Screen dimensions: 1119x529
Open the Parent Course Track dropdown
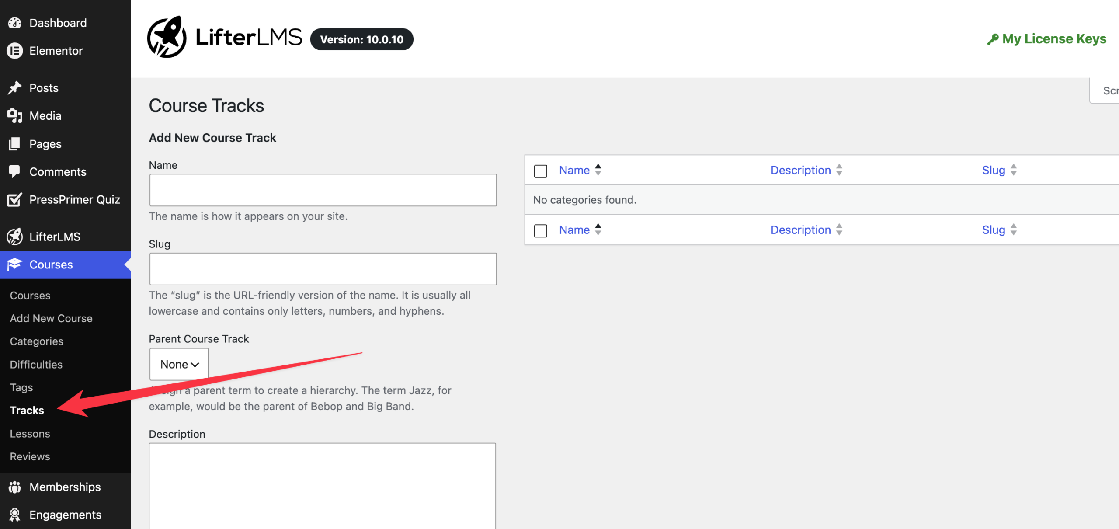[179, 364]
